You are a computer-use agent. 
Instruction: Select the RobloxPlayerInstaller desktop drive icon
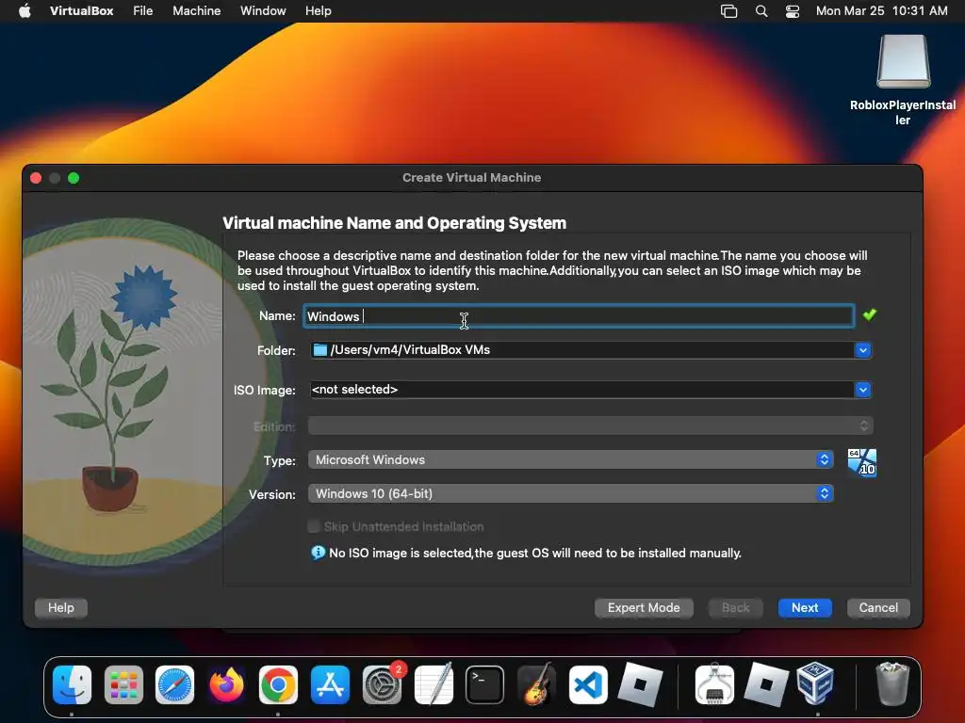(903, 61)
